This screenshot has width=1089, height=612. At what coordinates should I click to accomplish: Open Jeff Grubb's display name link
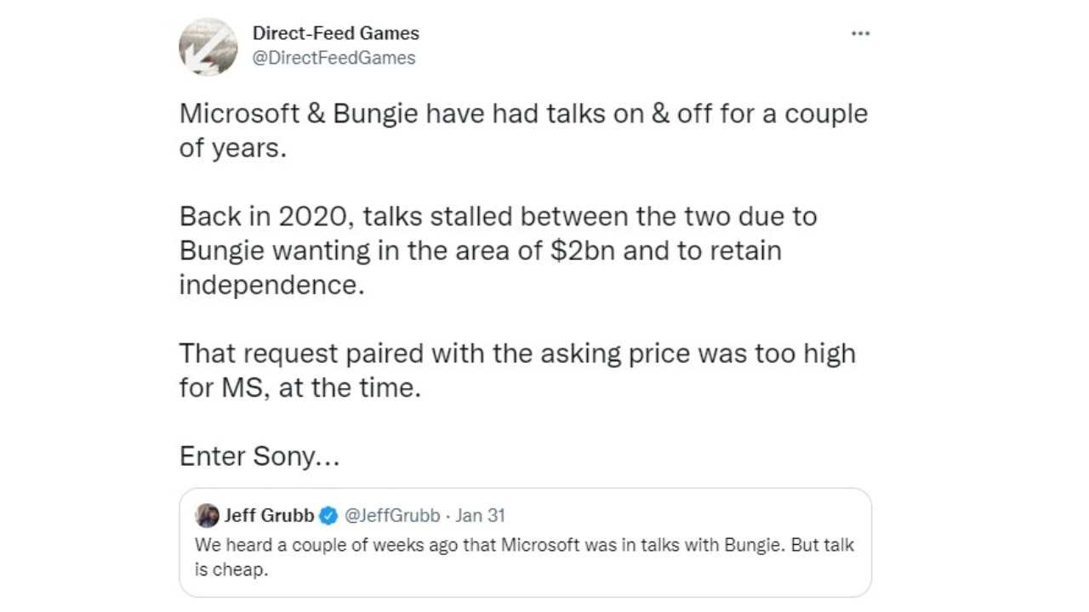pos(269,516)
